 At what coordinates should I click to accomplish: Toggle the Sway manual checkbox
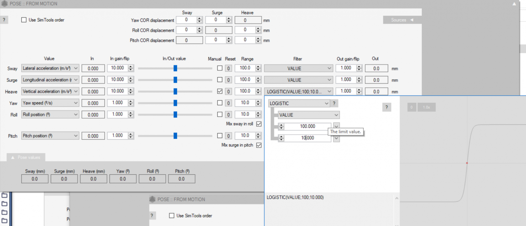point(220,68)
